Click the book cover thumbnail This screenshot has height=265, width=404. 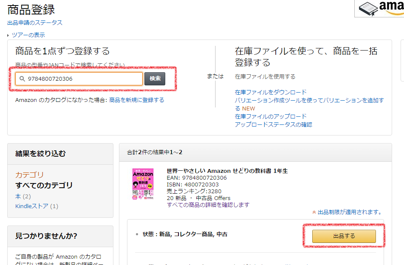pyautogui.click(x=143, y=184)
